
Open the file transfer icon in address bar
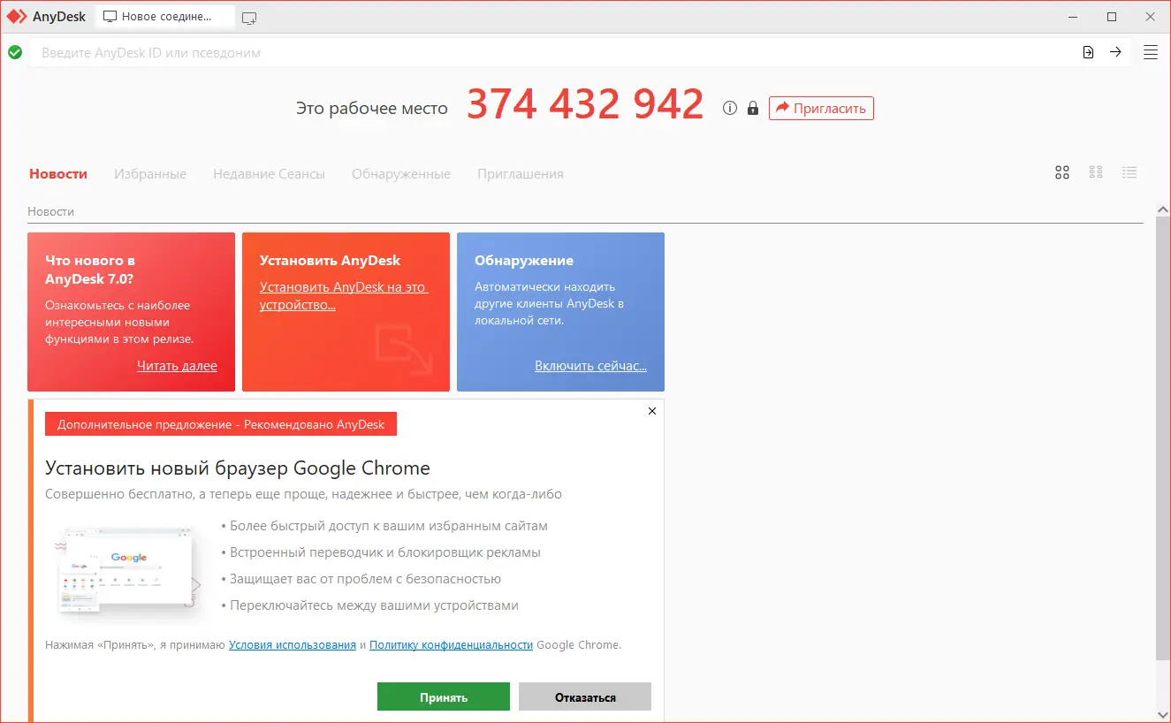pyautogui.click(x=1089, y=52)
